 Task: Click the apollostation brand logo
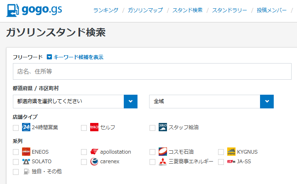tap(94, 152)
